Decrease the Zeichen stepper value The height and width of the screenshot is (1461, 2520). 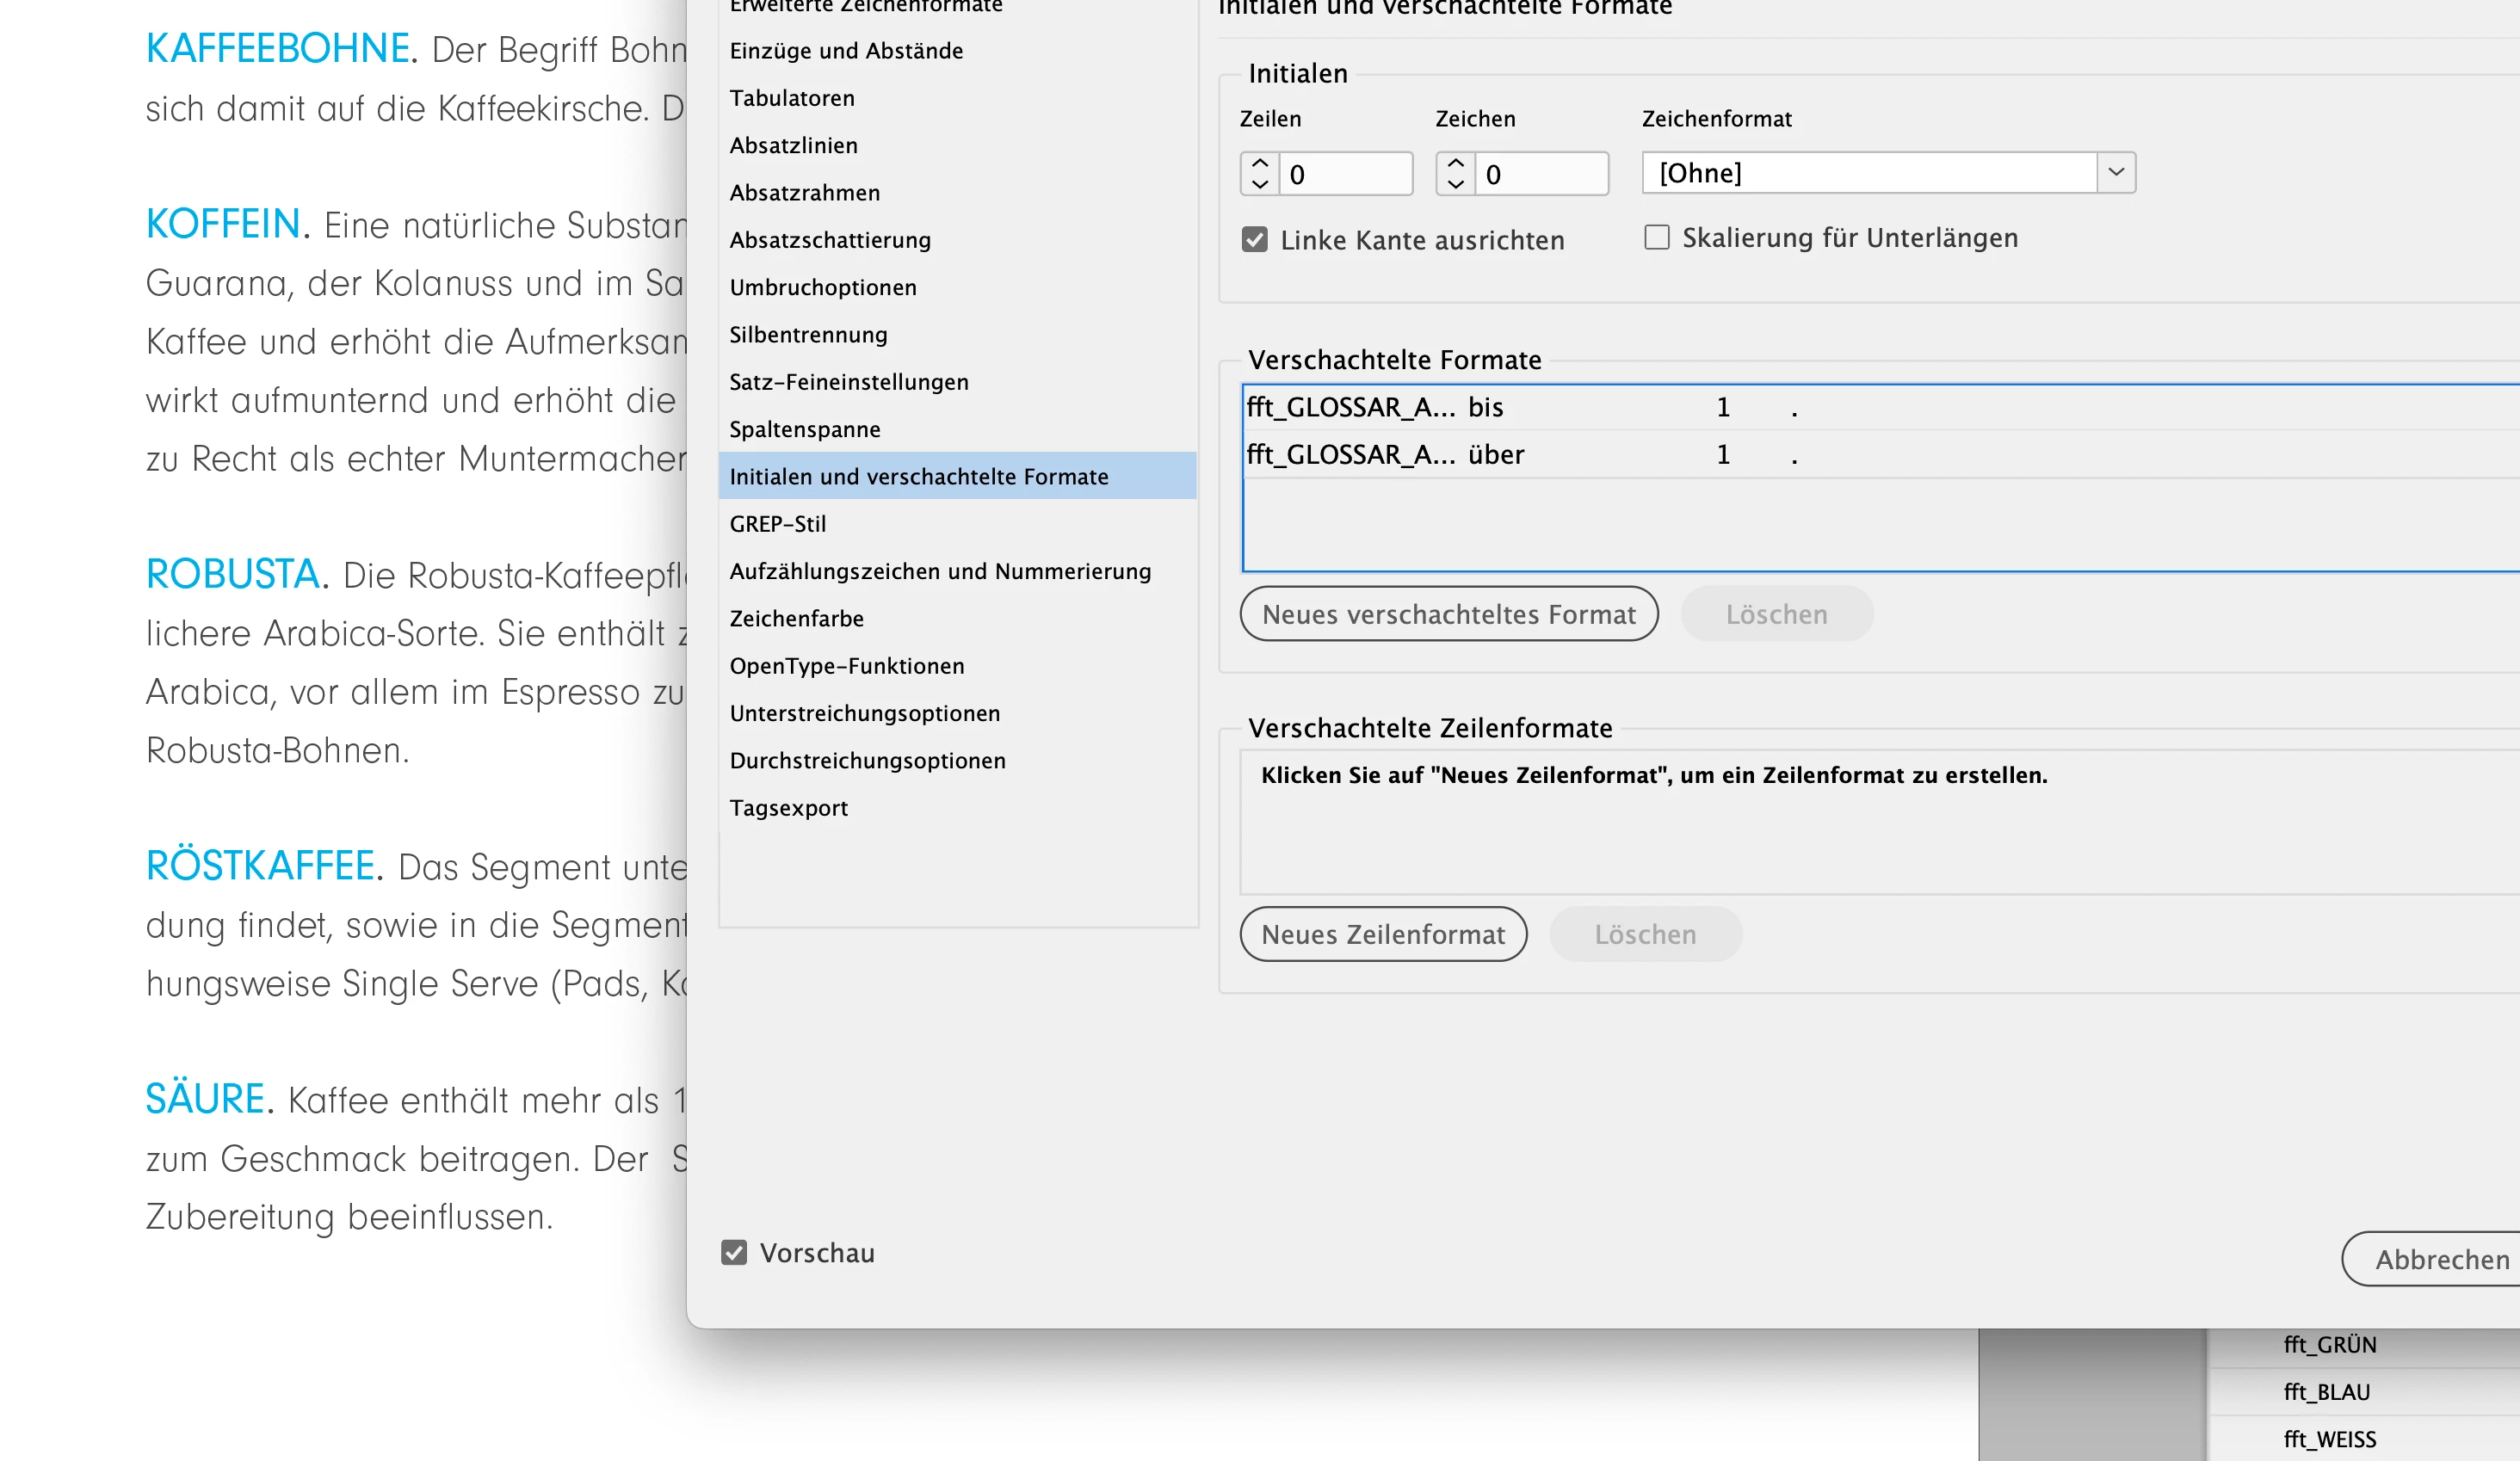(1455, 185)
